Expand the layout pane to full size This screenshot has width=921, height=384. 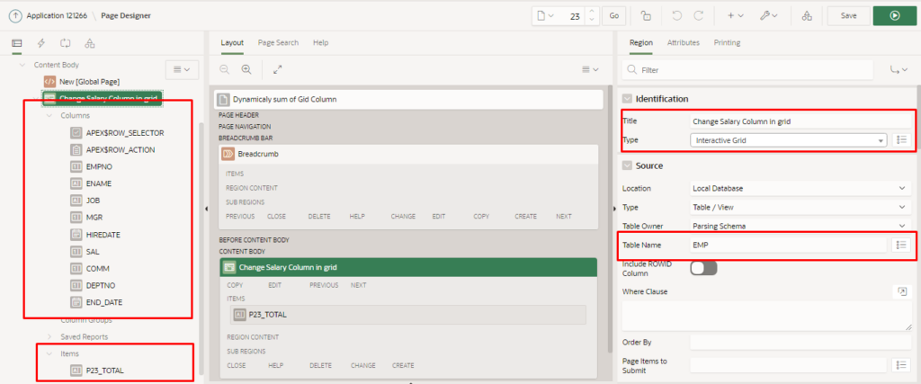[277, 69]
